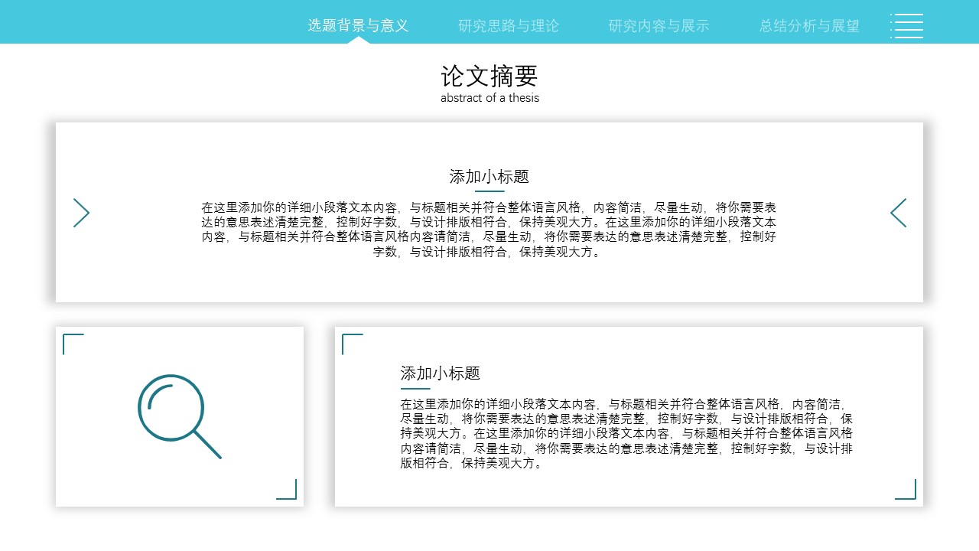The height and width of the screenshot is (551, 979).
Task: Click the right-pointing chevron on the top card
Action: click(82, 213)
